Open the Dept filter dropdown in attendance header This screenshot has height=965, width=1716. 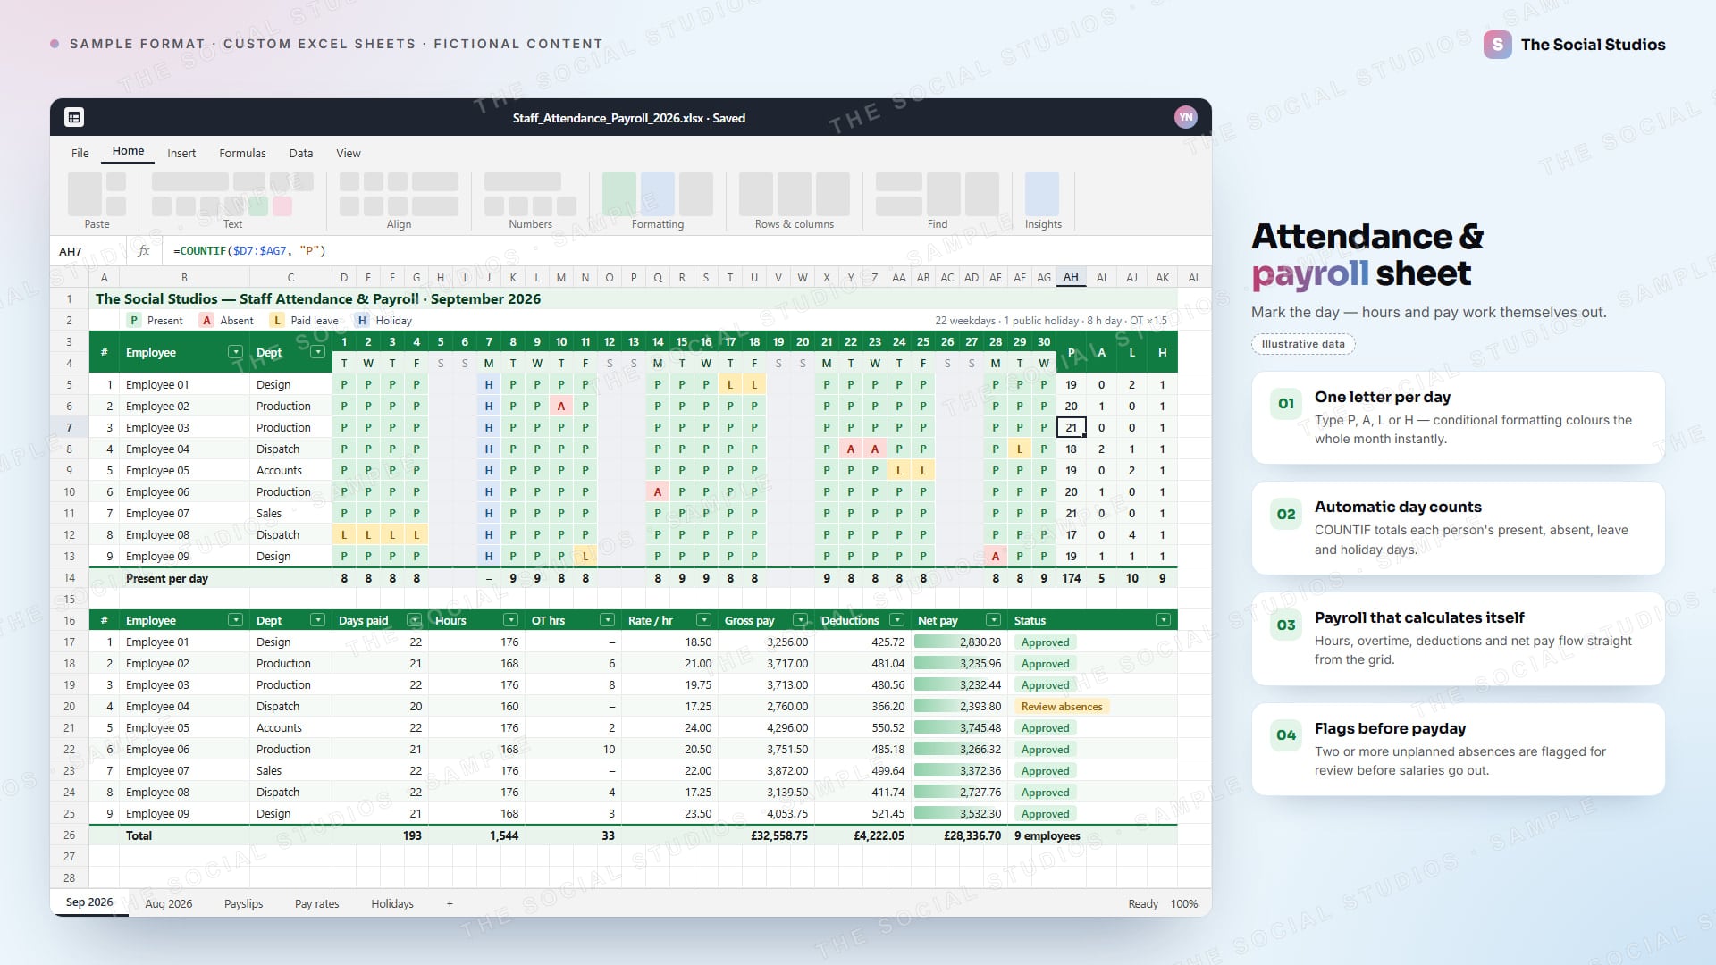coord(316,352)
